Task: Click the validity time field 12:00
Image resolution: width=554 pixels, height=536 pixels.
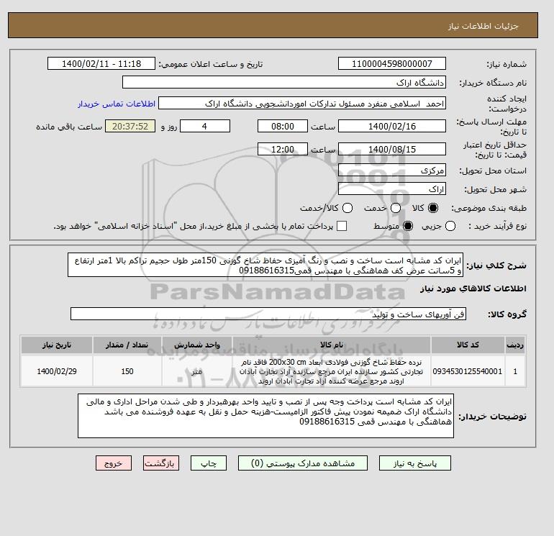Action: [x=283, y=149]
